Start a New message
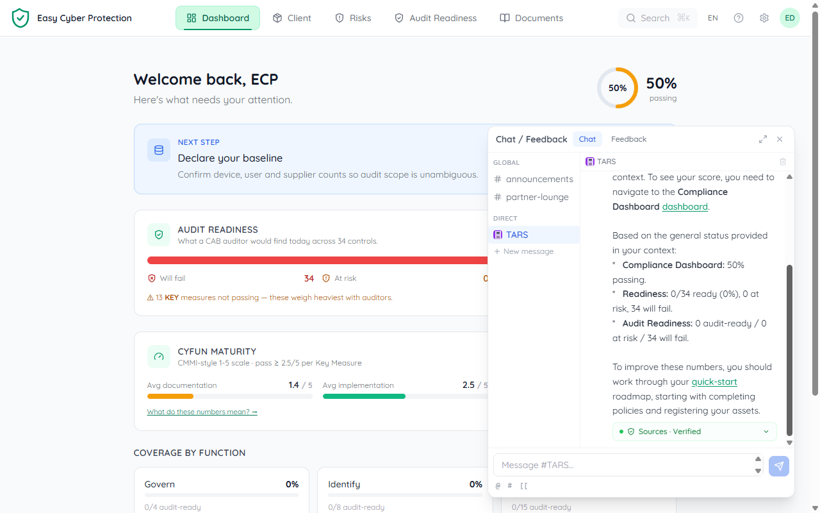 [523, 251]
